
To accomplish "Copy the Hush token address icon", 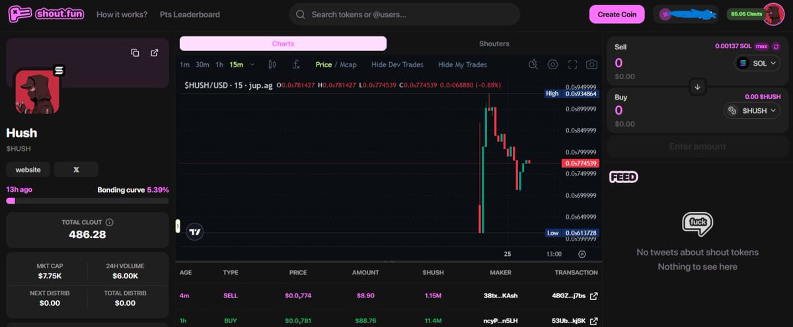I will (x=135, y=53).
